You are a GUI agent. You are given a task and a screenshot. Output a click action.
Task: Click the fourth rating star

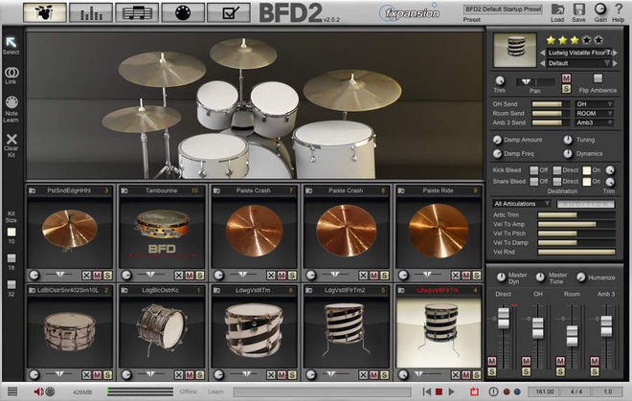pyautogui.click(x=586, y=40)
